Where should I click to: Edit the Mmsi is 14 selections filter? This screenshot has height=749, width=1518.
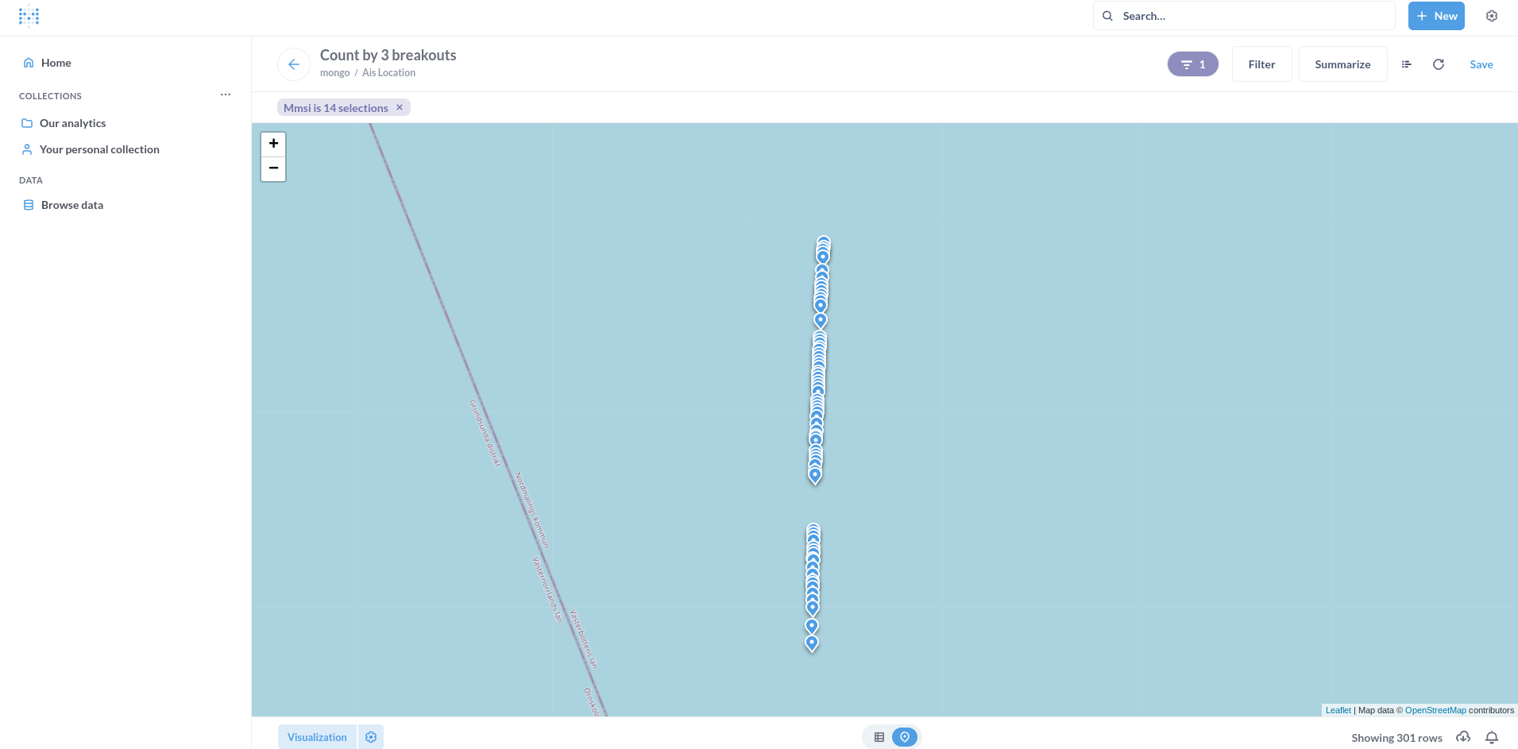336,108
